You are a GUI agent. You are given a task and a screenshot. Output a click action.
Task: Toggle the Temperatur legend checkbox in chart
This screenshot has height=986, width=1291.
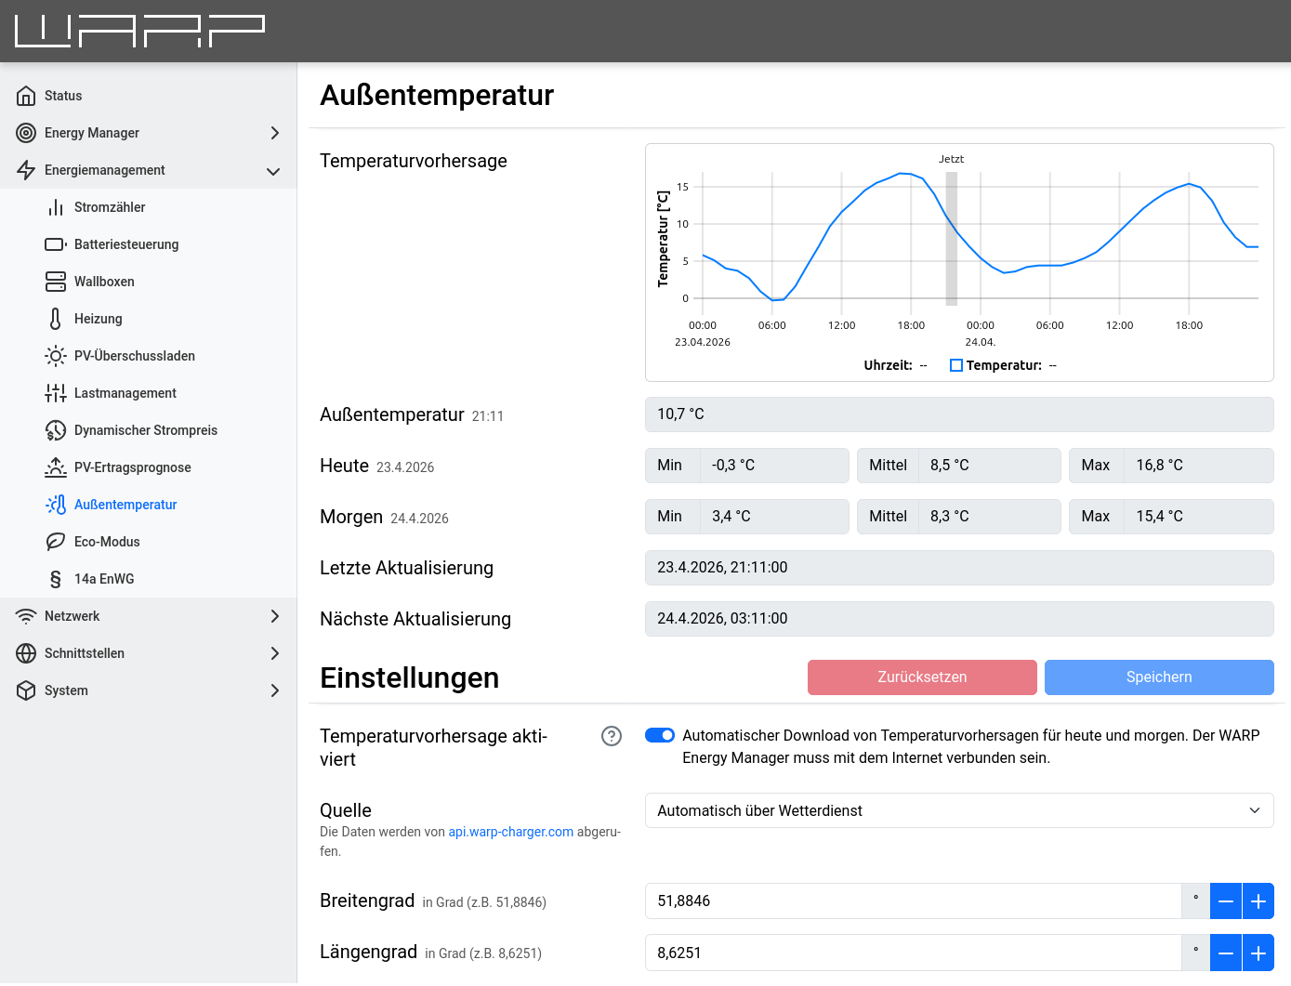tap(955, 365)
